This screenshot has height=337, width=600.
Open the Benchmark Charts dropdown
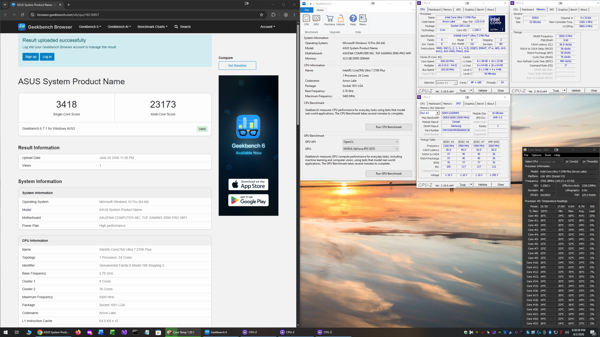coord(152,27)
